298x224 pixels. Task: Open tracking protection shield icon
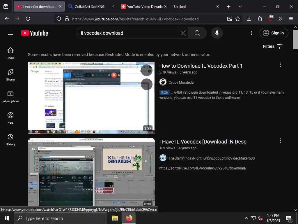click(x=59, y=19)
